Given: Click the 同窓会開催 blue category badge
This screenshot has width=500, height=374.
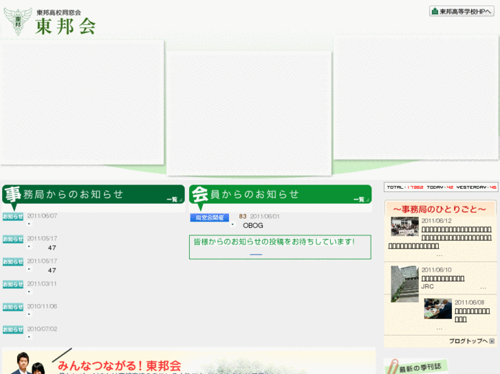Looking at the screenshot, I should pyautogui.click(x=210, y=218).
